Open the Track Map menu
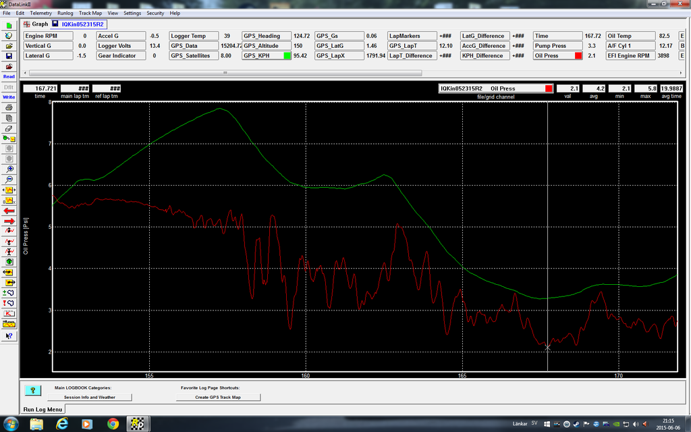The height and width of the screenshot is (432, 691). (x=90, y=13)
